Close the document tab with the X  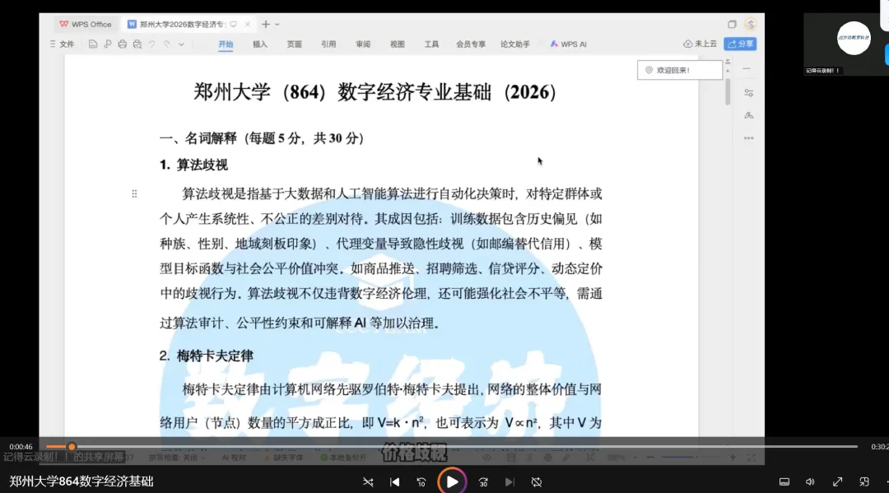(x=247, y=25)
